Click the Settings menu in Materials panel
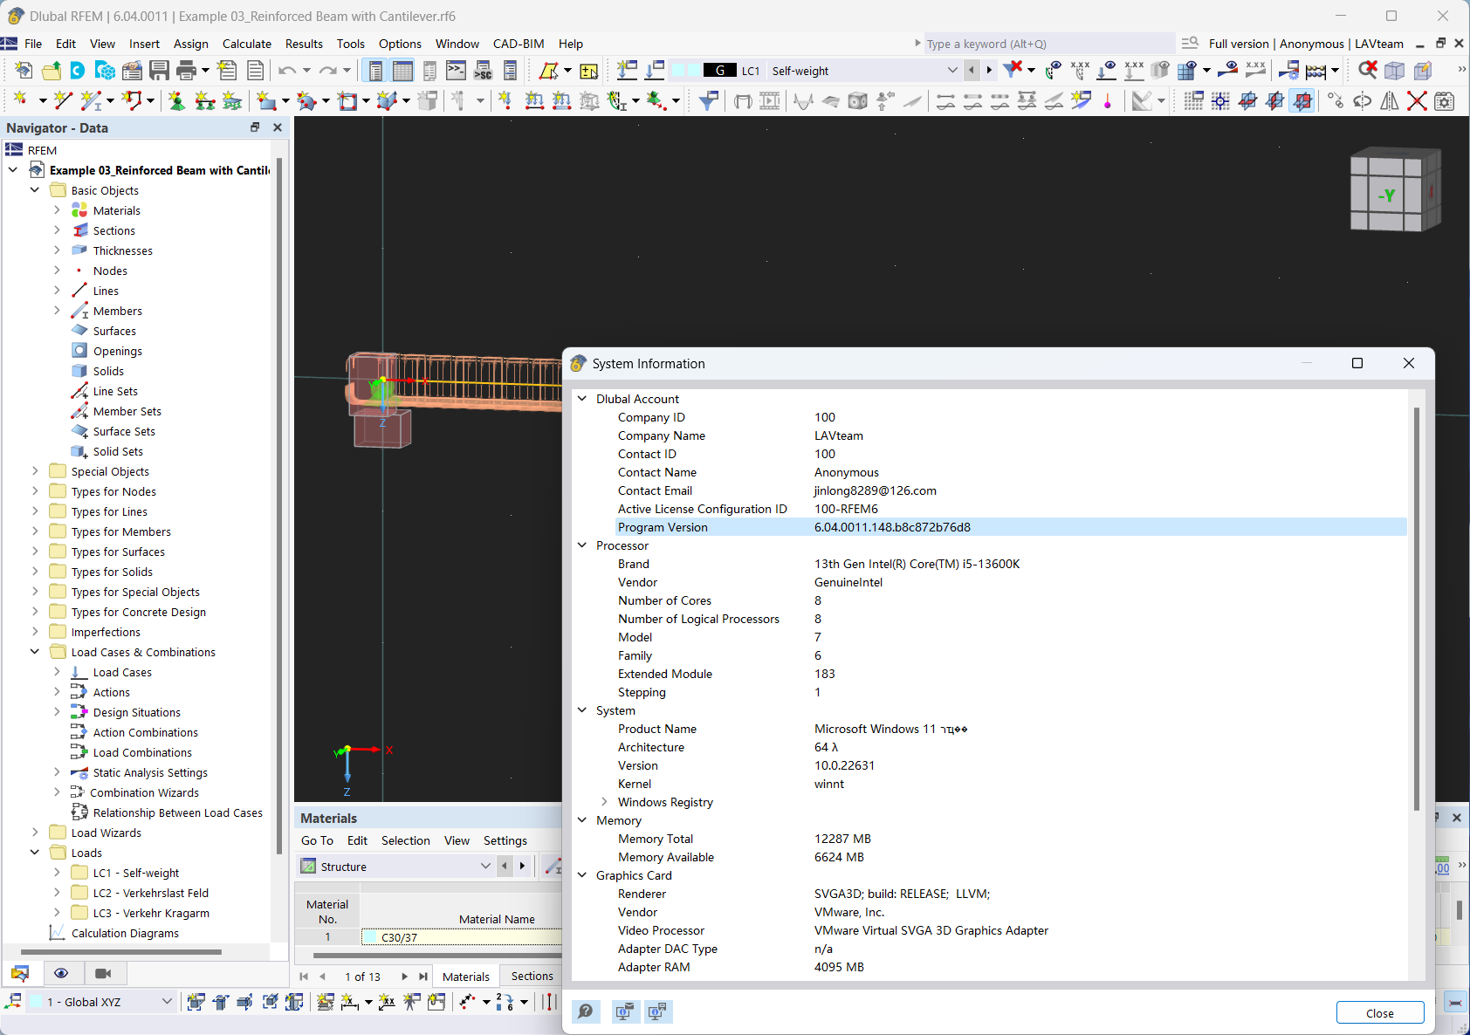This screenshot has width=1470, height=1035. coord(505,840)
